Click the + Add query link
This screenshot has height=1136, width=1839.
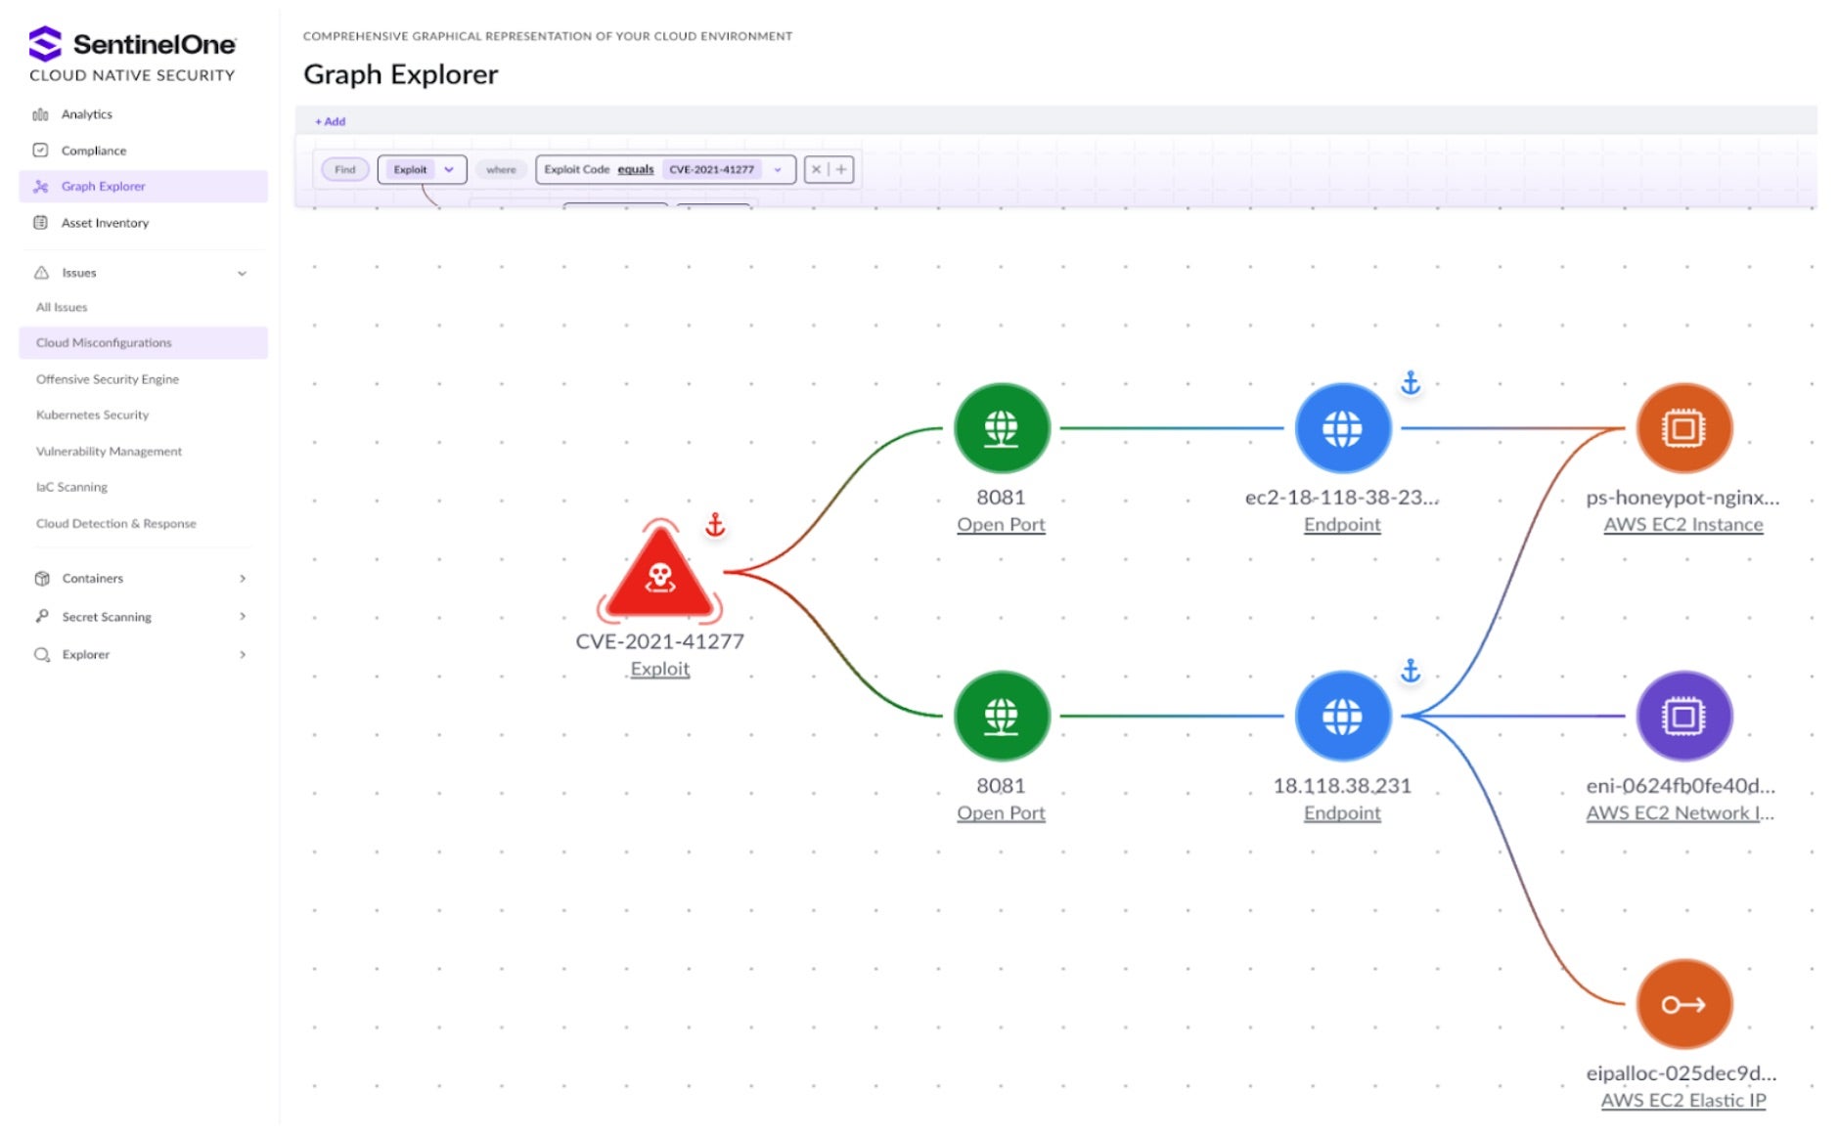click(x=330, y=121)
